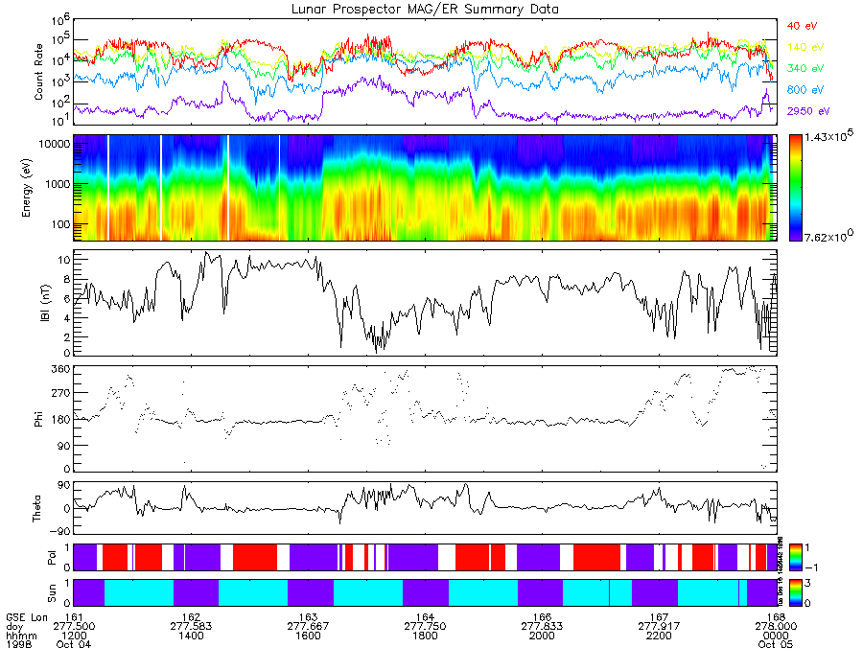Click the '278.000' day-of-year label

pos(776,627)
